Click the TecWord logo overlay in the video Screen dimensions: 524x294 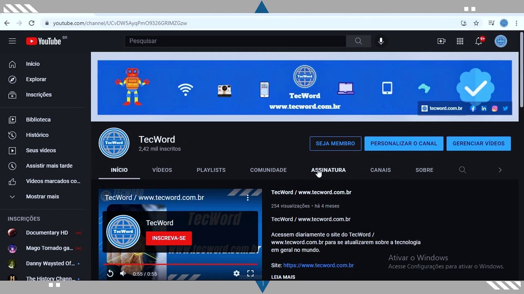pos(123,232)
